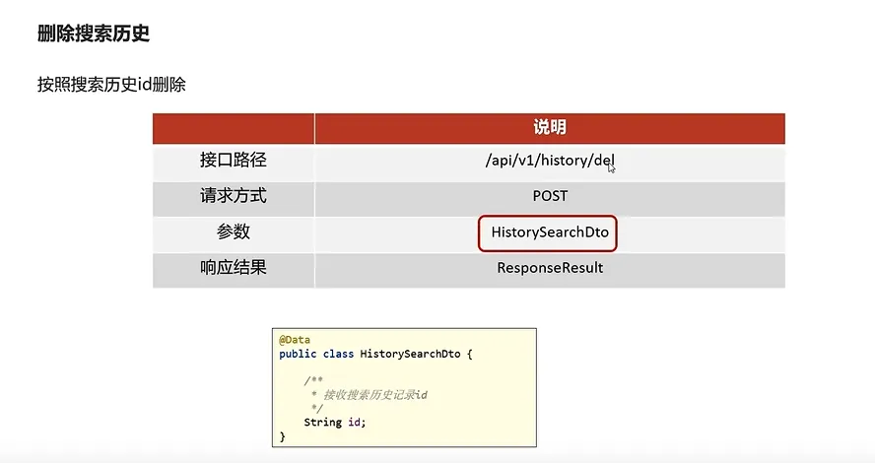Select the 说明 table header cell
Screen dimensions: 875x463
550,128
